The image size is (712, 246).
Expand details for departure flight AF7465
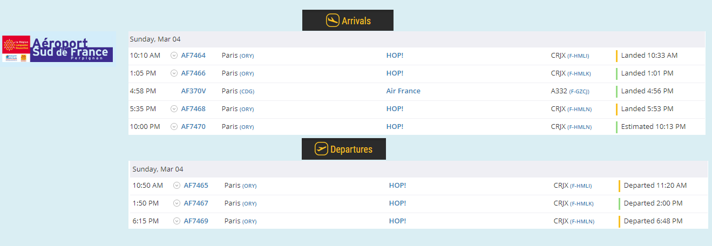[x=177, y=186]
